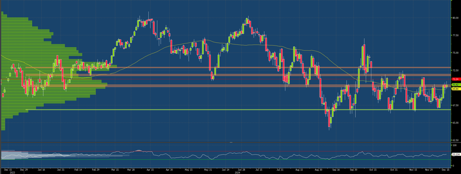Select the red overbought line in RSI pane
461x174 pixels.
point(226,151)
